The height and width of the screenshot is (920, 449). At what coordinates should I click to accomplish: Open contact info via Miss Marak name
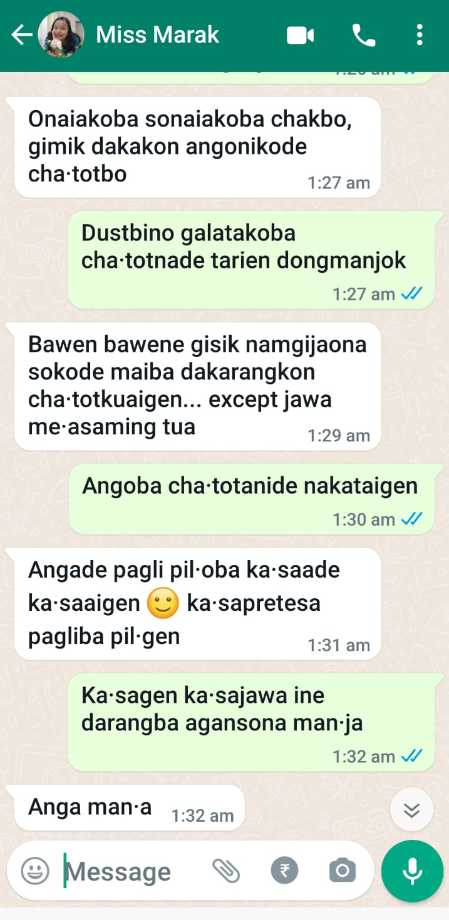157,35
